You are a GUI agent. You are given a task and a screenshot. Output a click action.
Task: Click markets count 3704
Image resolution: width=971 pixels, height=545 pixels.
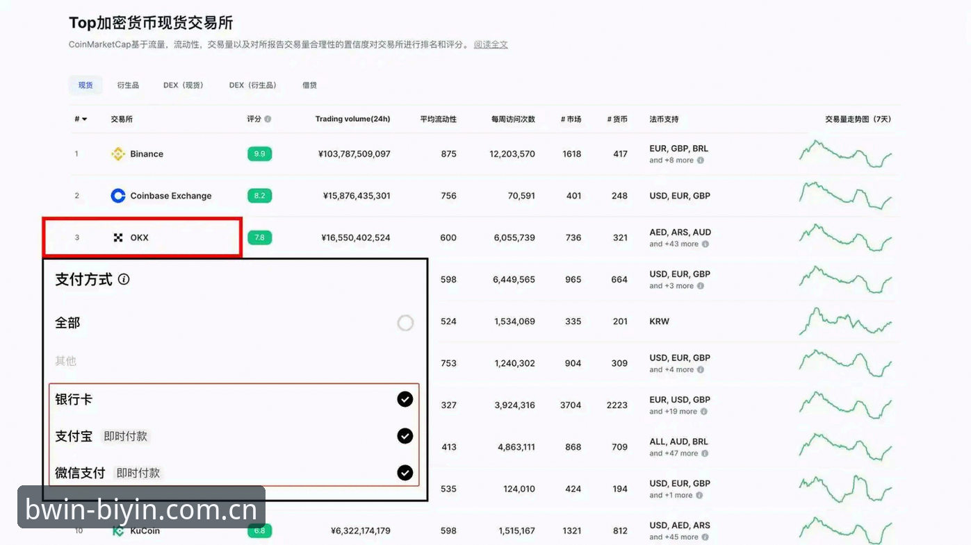pos(571,405)
